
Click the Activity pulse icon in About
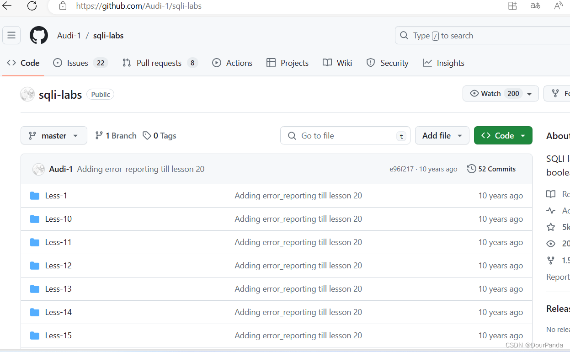point(551,211)
